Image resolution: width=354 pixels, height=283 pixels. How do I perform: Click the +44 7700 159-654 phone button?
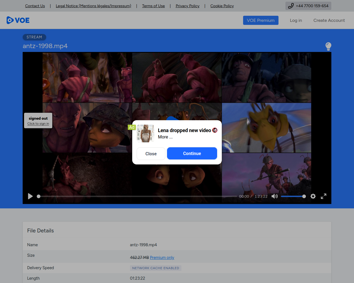308,6
